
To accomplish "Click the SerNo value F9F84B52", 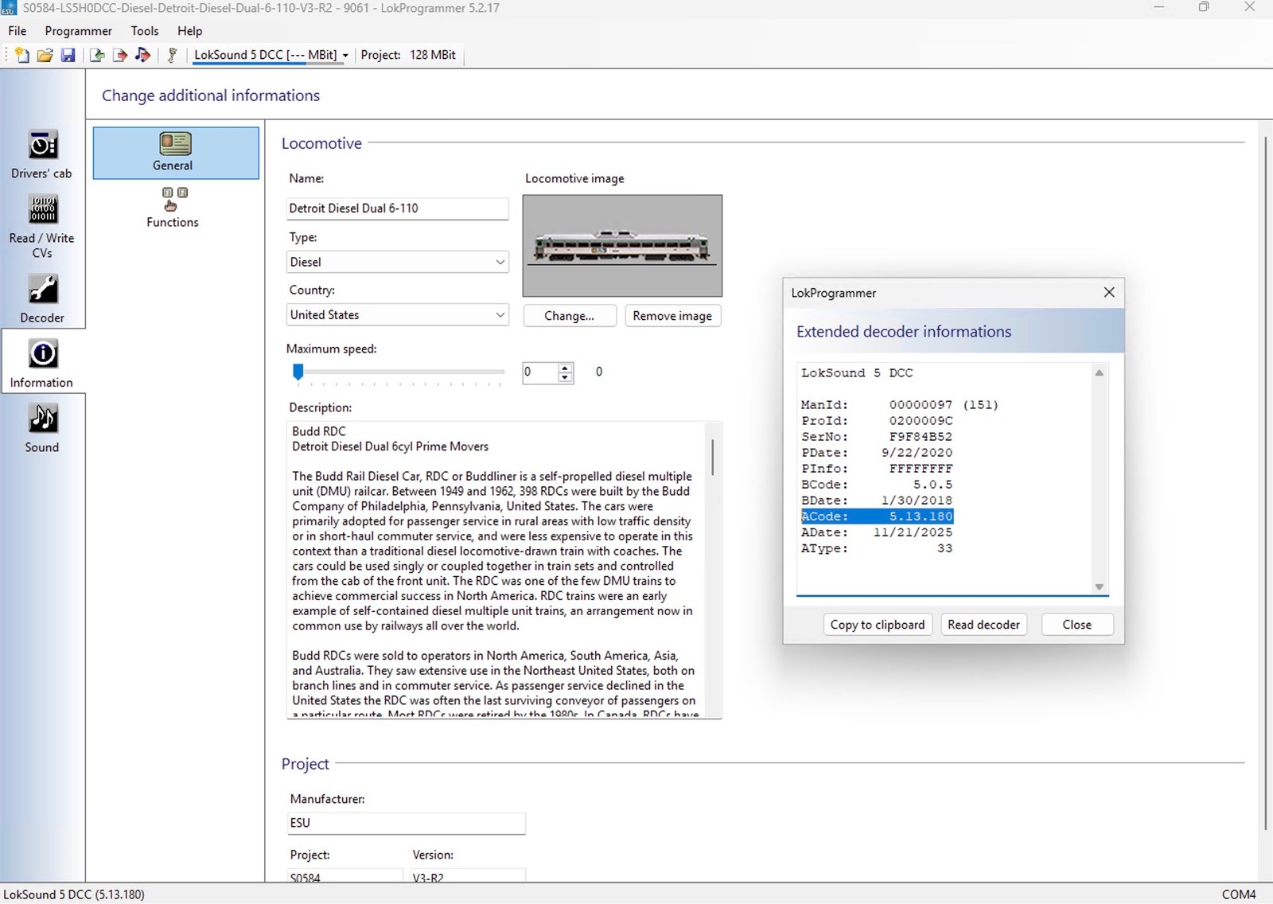I will 921,437.
